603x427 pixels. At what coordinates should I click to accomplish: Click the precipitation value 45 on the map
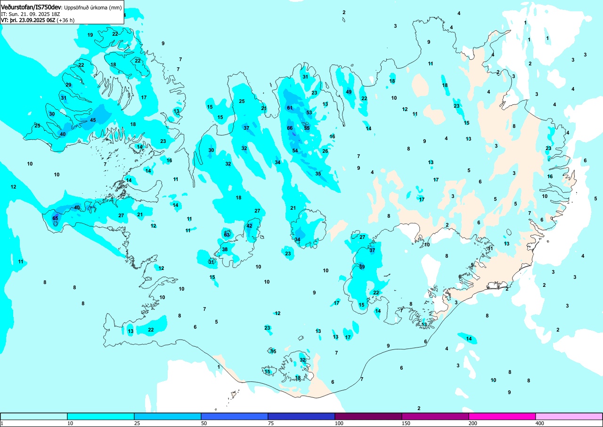(x=93, y=120)
